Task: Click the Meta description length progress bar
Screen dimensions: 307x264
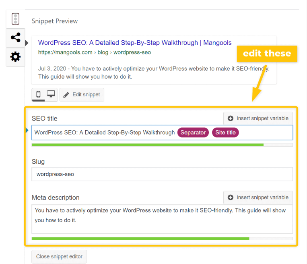Action: coord(162,239)
